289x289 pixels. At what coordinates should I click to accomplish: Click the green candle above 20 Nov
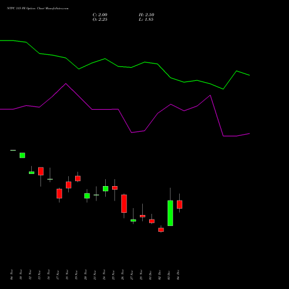coord(87,196)
